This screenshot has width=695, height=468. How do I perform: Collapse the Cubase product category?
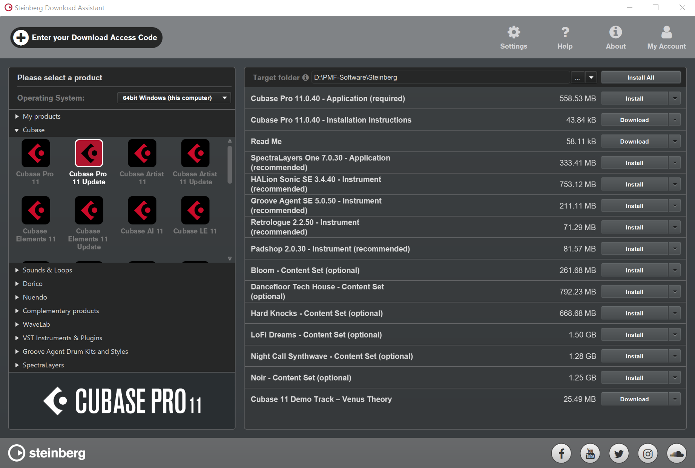17,130
